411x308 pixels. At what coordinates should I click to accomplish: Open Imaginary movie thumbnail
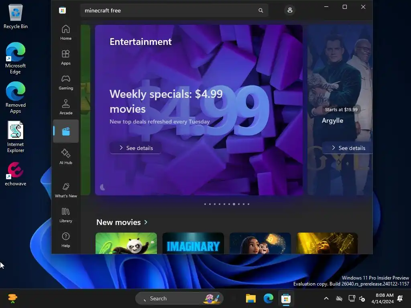point(193,243)
